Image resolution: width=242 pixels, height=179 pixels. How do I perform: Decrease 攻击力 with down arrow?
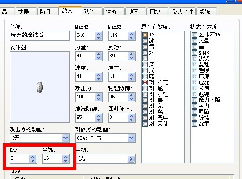click(x=99, y=99)
